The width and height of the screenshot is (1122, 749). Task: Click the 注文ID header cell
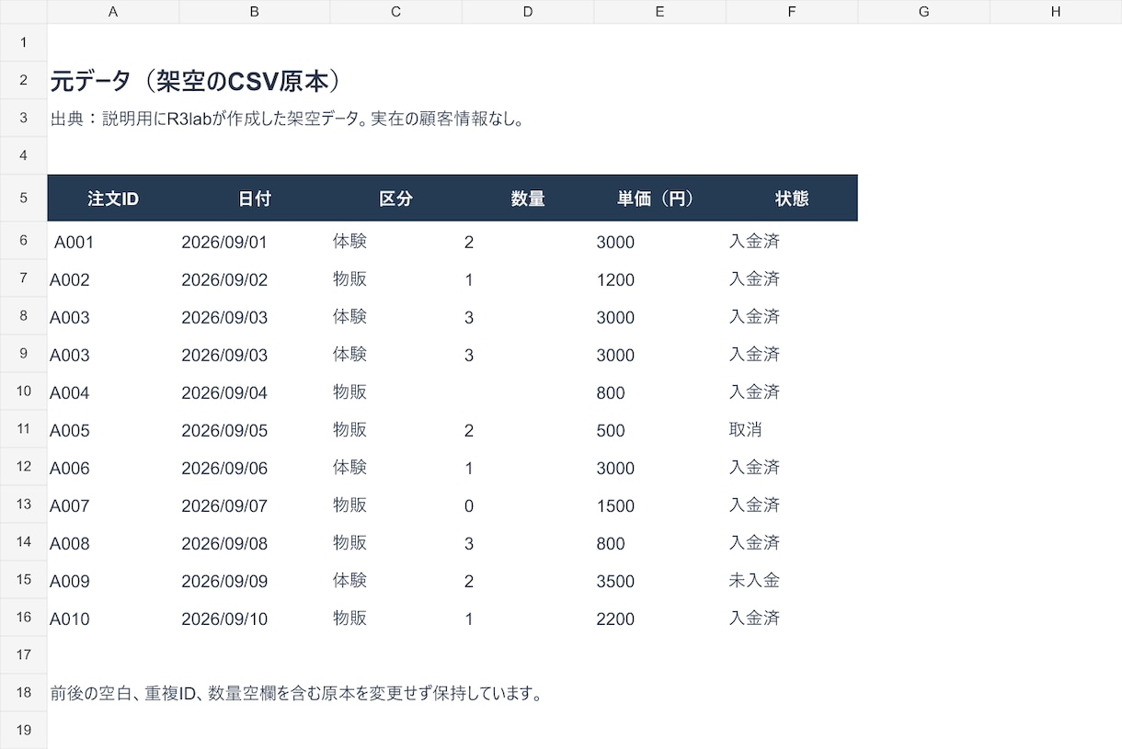pyautogui.click(x=113, y=198)
